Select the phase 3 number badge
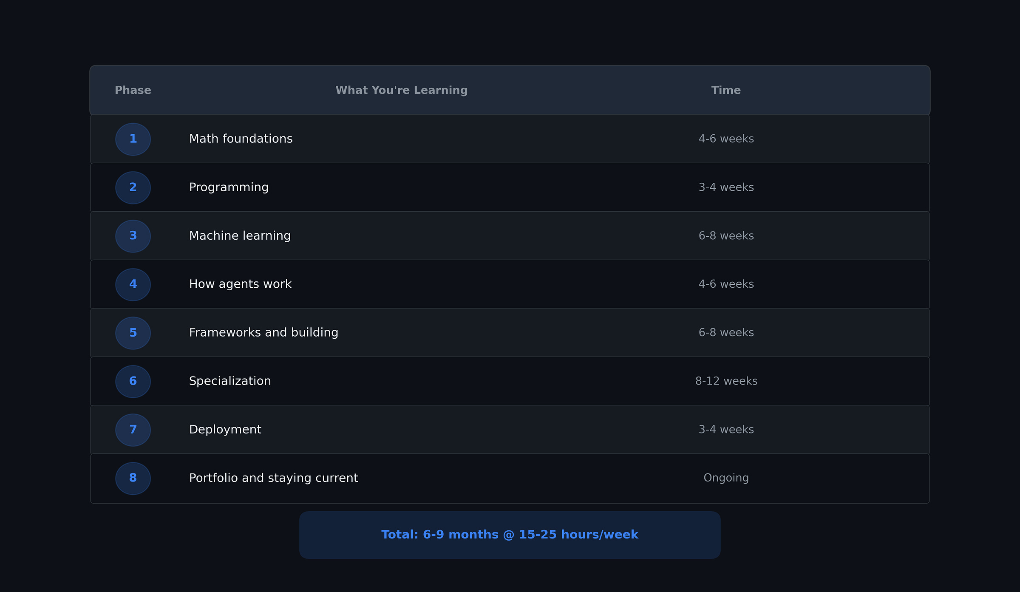1020x592 pixels. point(133,236)
